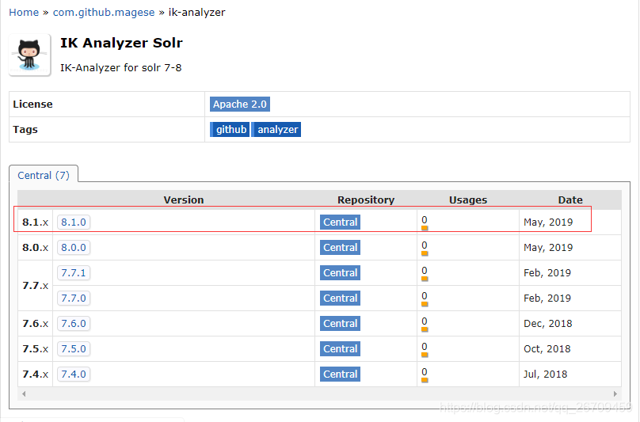This screenshot has height=422, width=640.
Task: Click Central repository badge for 8.1.0
Action: click(340, 222)
